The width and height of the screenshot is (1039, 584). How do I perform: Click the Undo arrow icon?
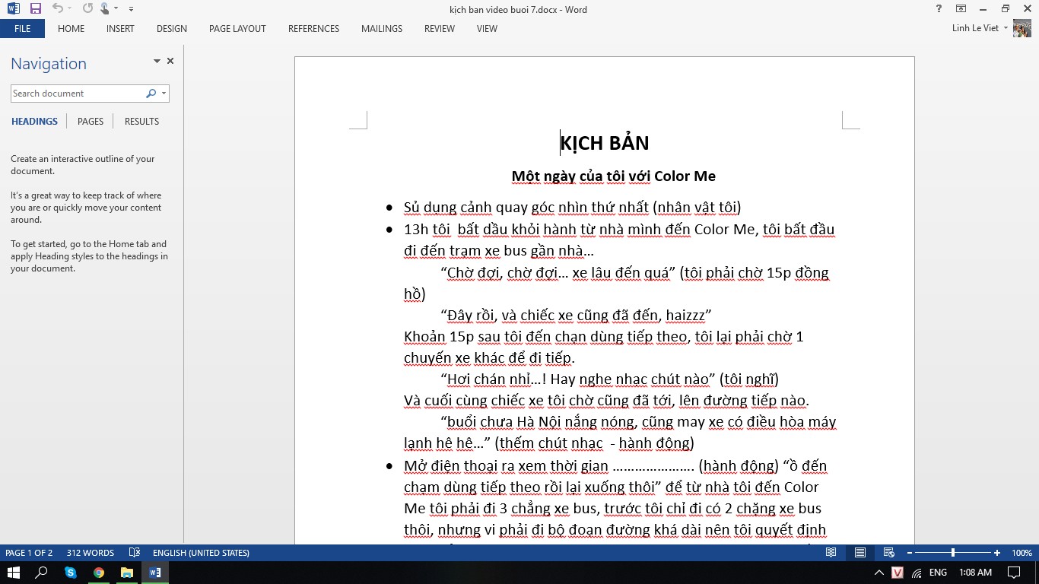point(57,9)
